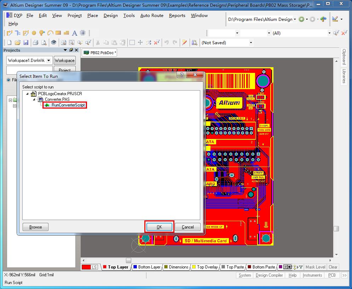Image resolution: width=352 pixels, height=289 pixels.
Task: Open the cross probe tool
Action: click(x=185, y=42)
